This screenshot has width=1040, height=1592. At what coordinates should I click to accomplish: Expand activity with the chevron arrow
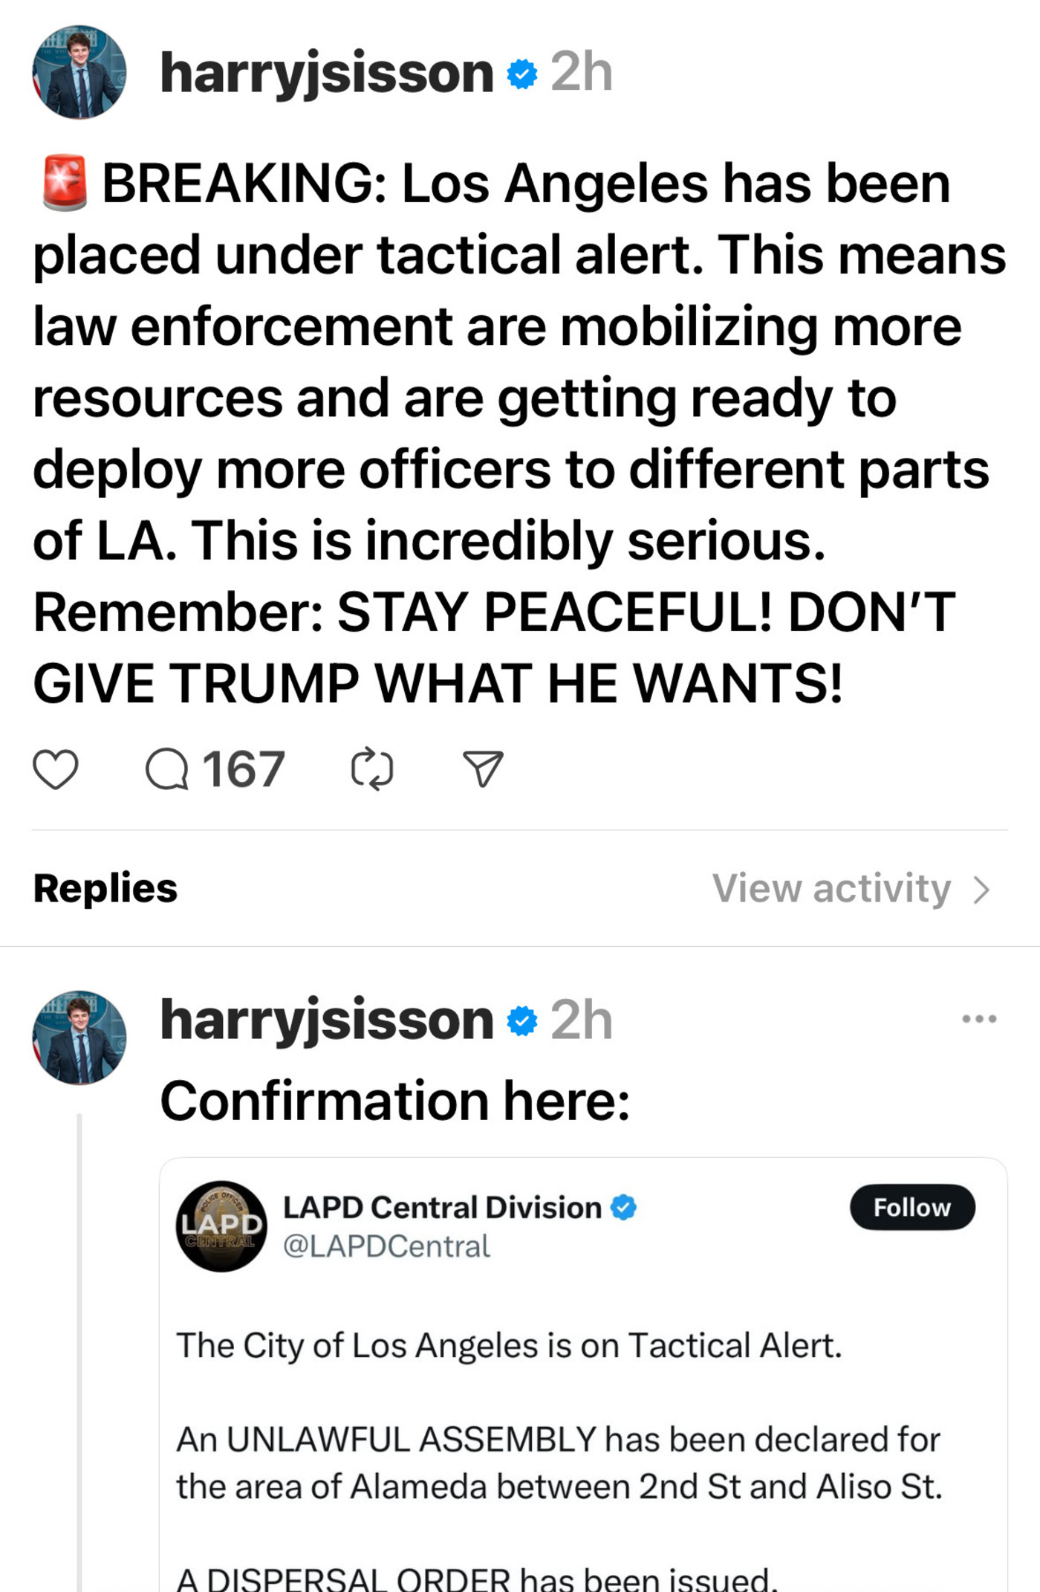tap(982, 890)
